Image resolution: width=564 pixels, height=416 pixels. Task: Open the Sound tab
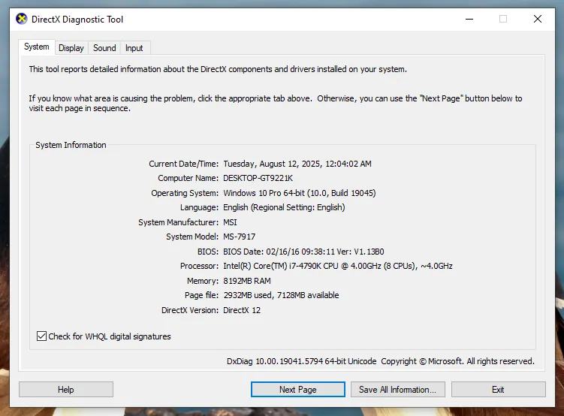104,48
